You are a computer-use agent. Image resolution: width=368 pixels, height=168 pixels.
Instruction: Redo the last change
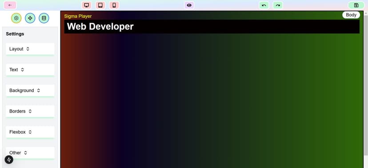(278, 5)
